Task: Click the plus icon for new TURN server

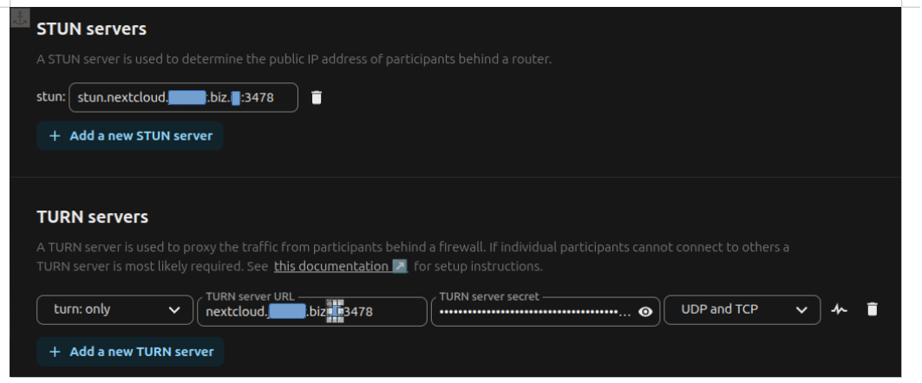Action: (x=55, y=352)
